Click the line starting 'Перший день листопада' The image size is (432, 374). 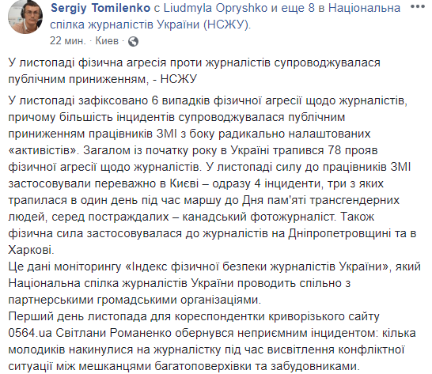194,316
